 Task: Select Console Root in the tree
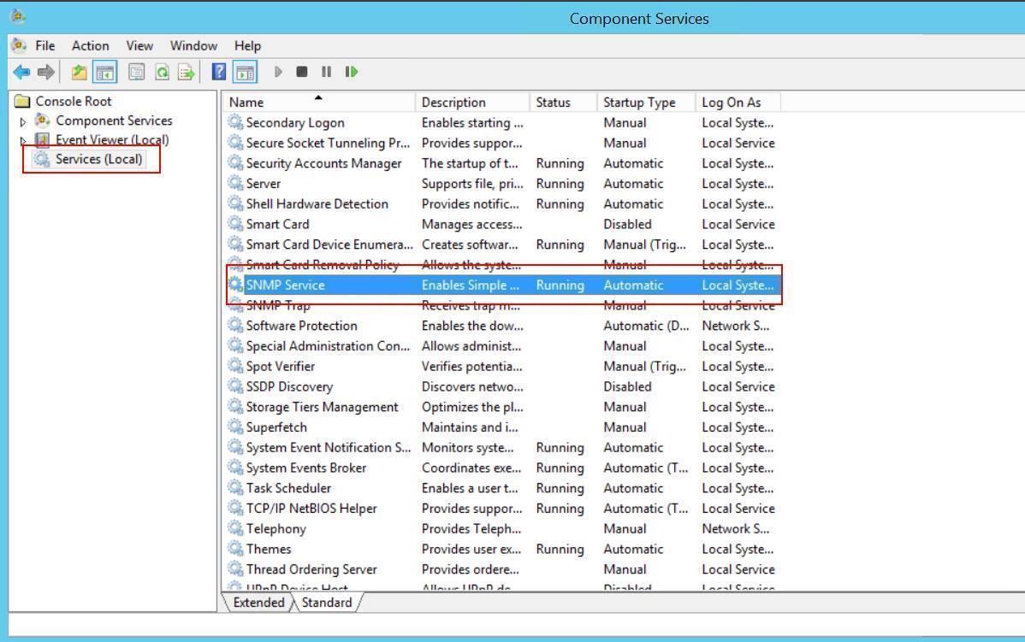pos(74,101)
